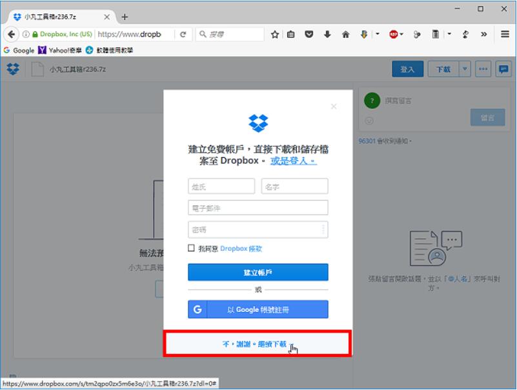Focus the 名字 input field
The image size is (517, 390).
[x=294, y=186]
